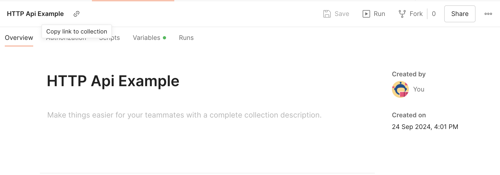Click the copy link to collection icon

pyautogui.click(x=77, y=14)
